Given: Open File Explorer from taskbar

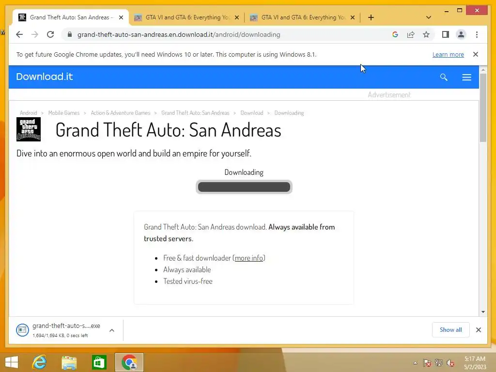Looking at the screenshot, I should [x=69, y=362].
